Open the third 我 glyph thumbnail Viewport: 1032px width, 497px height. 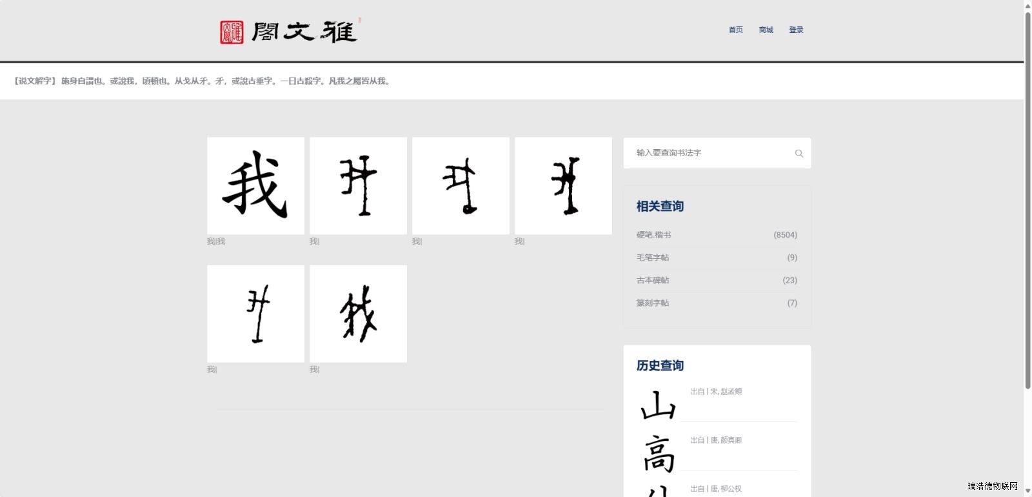point(461,186)
